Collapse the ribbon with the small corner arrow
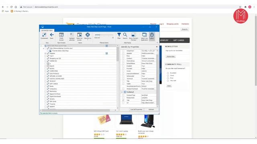This screenshot has height=144, width=257. (x=157, y=43)
